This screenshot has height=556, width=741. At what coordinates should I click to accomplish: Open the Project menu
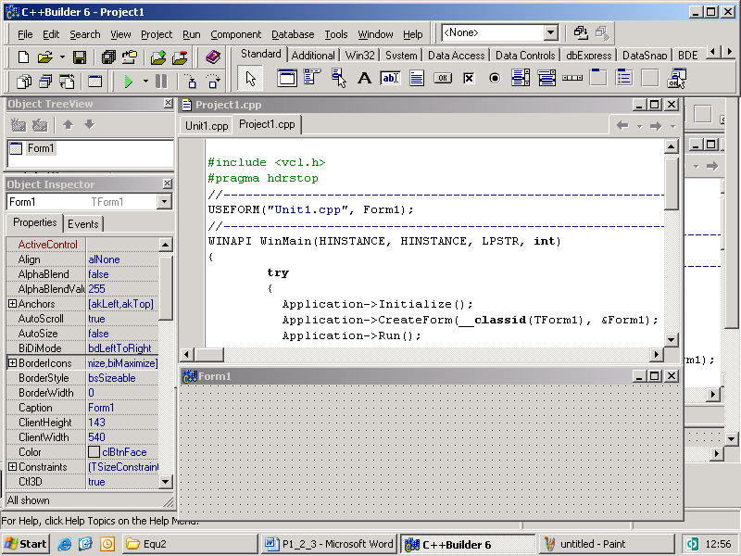point(157,34)
